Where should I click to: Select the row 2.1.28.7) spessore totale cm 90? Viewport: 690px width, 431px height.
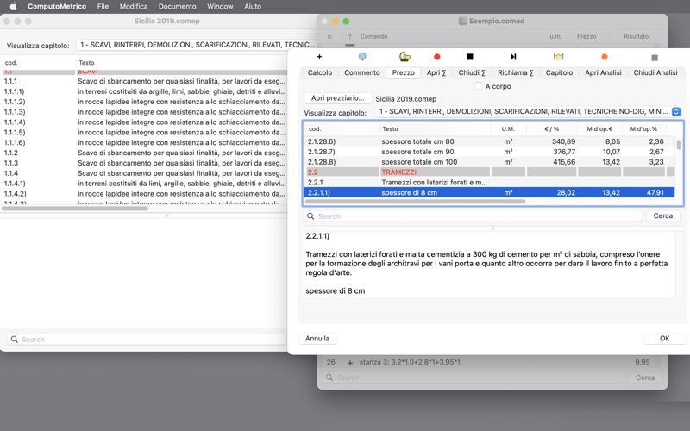(x=489, y=152)
